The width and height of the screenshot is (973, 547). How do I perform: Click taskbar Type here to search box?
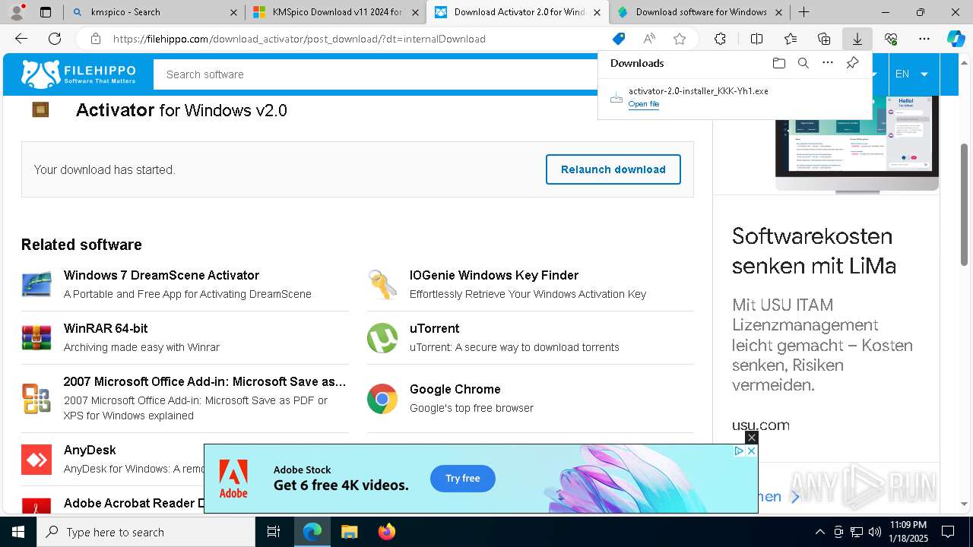pos(146,532)
